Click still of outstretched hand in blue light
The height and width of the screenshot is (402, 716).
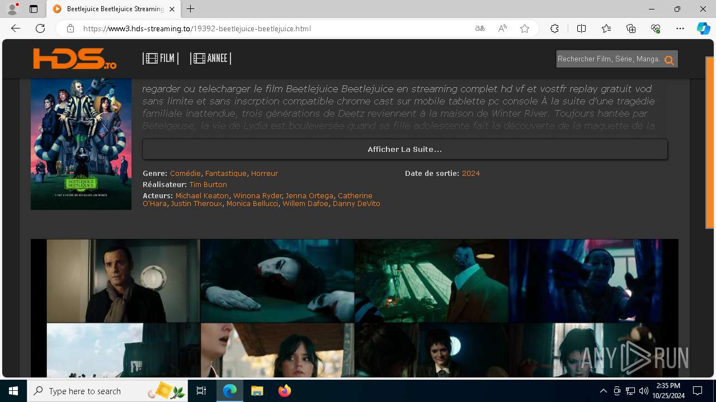pos(586,281)
